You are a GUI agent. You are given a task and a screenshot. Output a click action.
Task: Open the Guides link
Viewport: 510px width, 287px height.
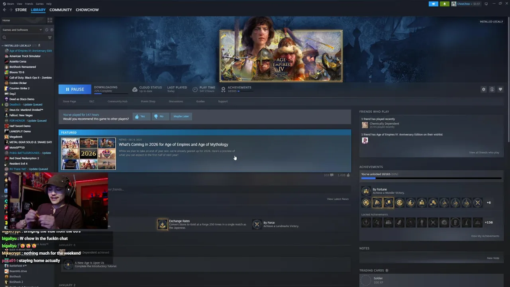coord(200,101)
